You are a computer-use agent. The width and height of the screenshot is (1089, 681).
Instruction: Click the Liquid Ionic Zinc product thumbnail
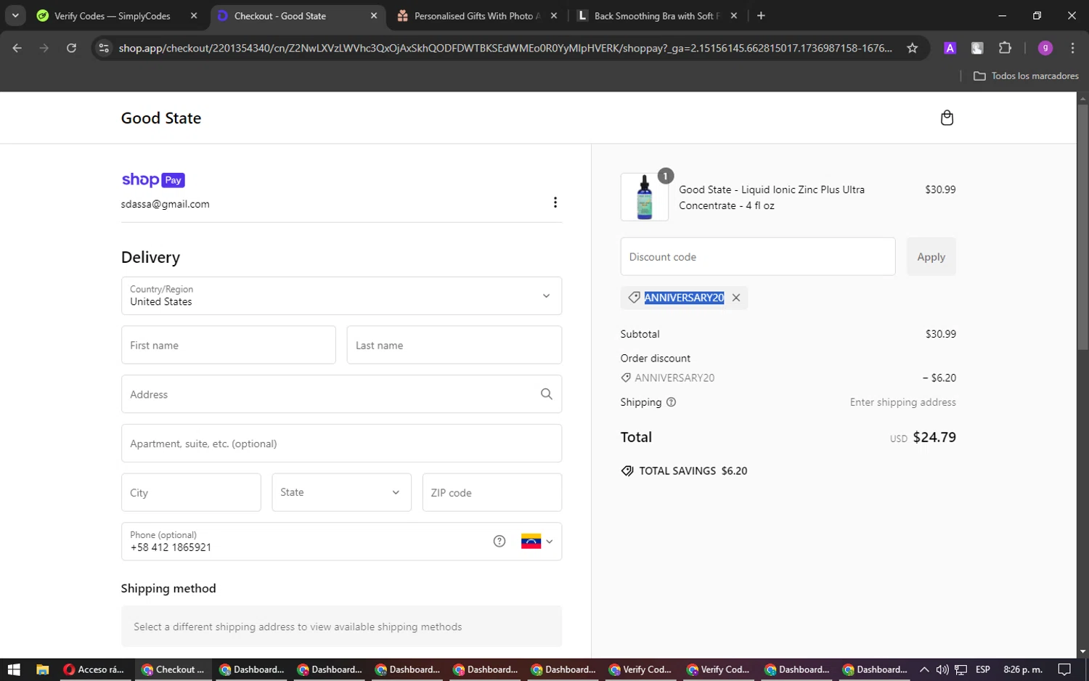point(645,197)
